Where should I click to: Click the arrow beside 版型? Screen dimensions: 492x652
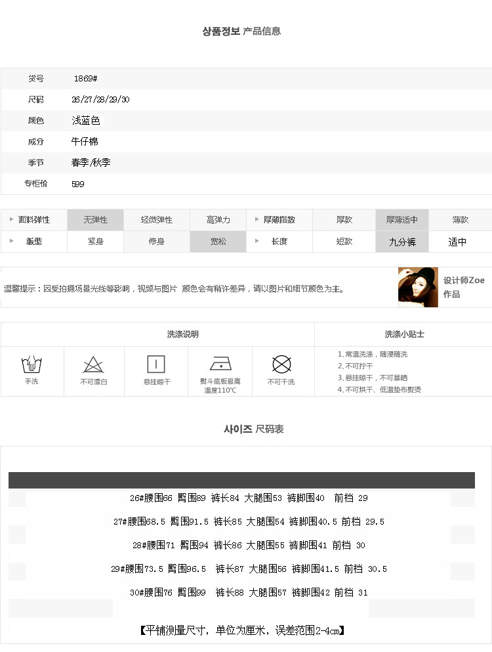11,241
